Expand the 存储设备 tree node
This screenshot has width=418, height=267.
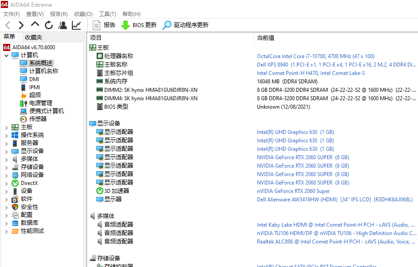point(6,167)
